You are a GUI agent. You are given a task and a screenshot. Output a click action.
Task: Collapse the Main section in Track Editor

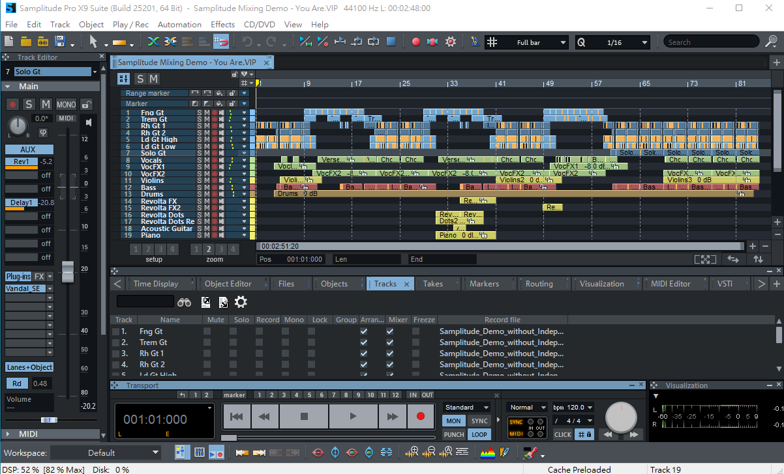click(8, 87)
